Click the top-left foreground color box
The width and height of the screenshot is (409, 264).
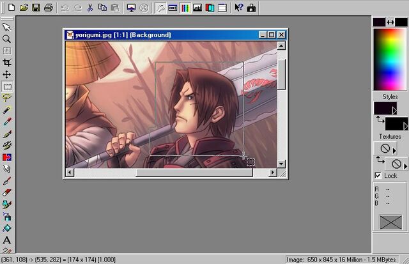point(379,22)
